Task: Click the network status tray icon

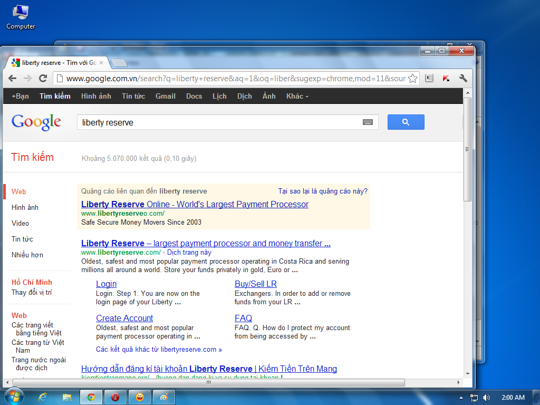Action: pyautogui.click(x=474, y=398)
